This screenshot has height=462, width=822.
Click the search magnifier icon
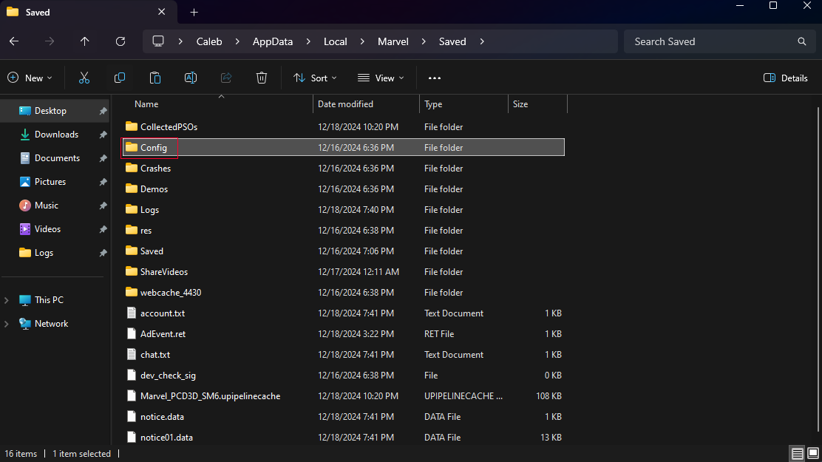point(801,41)
